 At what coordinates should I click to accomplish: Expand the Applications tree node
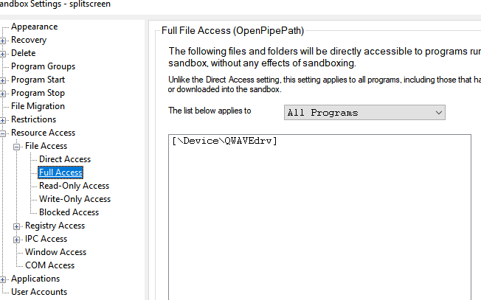tap(4, 279)
